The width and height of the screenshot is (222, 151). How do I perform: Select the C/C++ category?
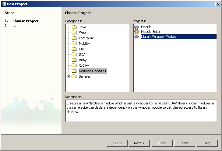pyautogui.click(x=84, y=65)
